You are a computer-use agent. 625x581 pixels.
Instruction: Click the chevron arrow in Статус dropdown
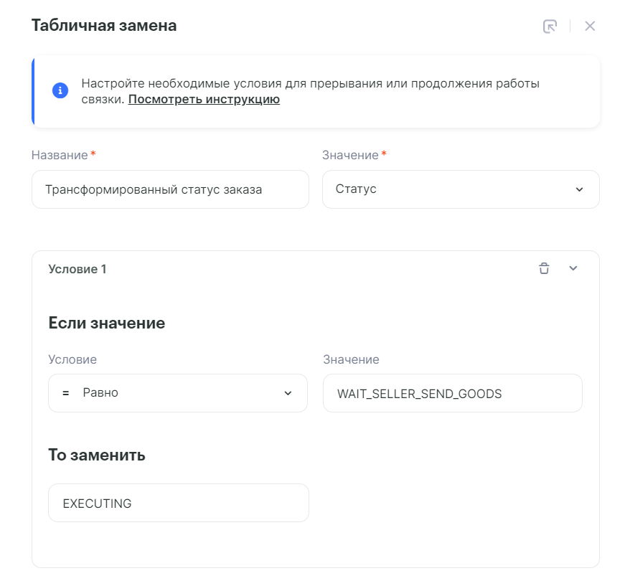pos(579,189)
